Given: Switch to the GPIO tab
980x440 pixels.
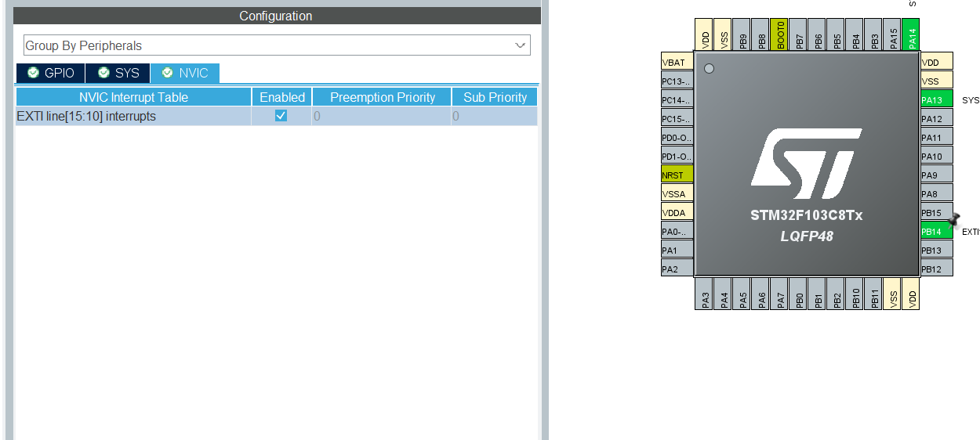Looking at the screenshot, I should coord(51,73).
